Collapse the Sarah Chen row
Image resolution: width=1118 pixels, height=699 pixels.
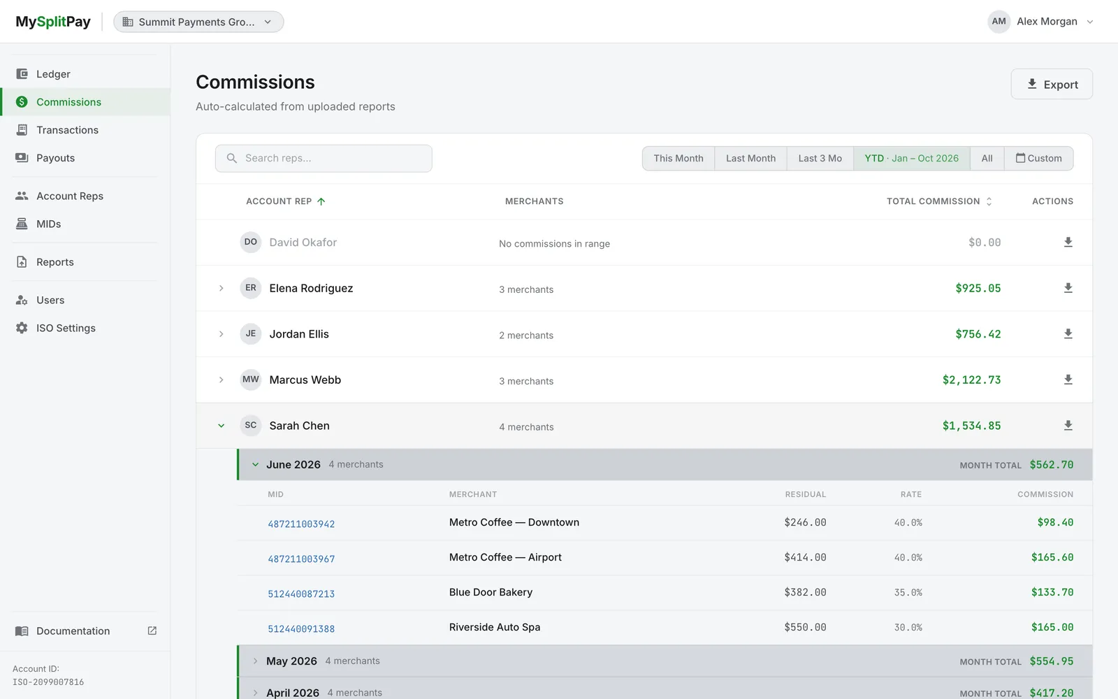click(x=221, y=426)
